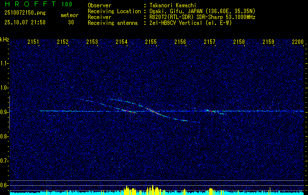Click the meteor label

coord(70,15)
